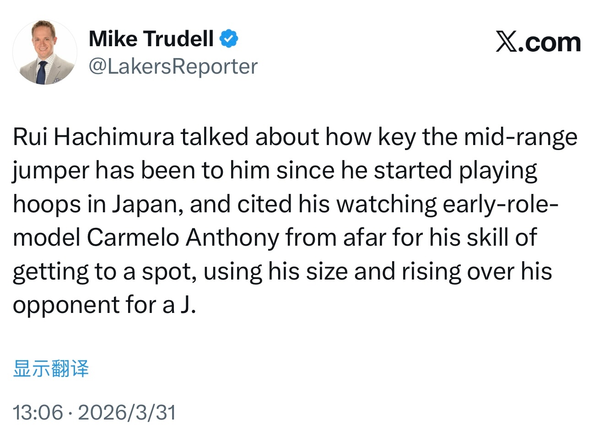Open the @LakersReporter handle
The height and width of the screenshot is (436, 604).
click(173, 66)
